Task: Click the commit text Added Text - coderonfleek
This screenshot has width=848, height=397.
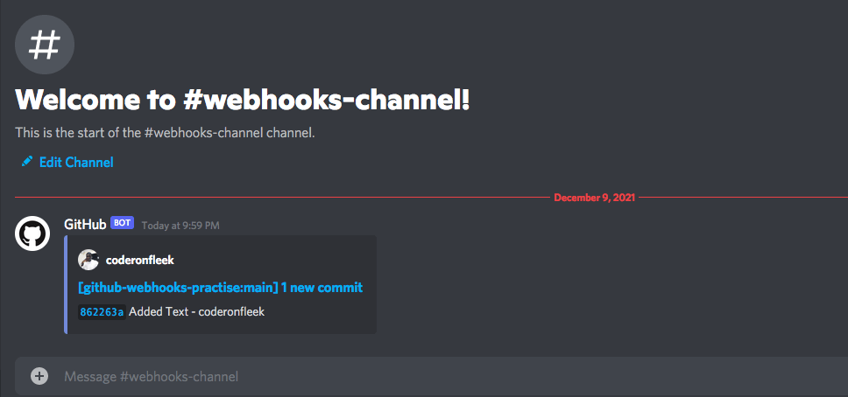Action: 197,311
